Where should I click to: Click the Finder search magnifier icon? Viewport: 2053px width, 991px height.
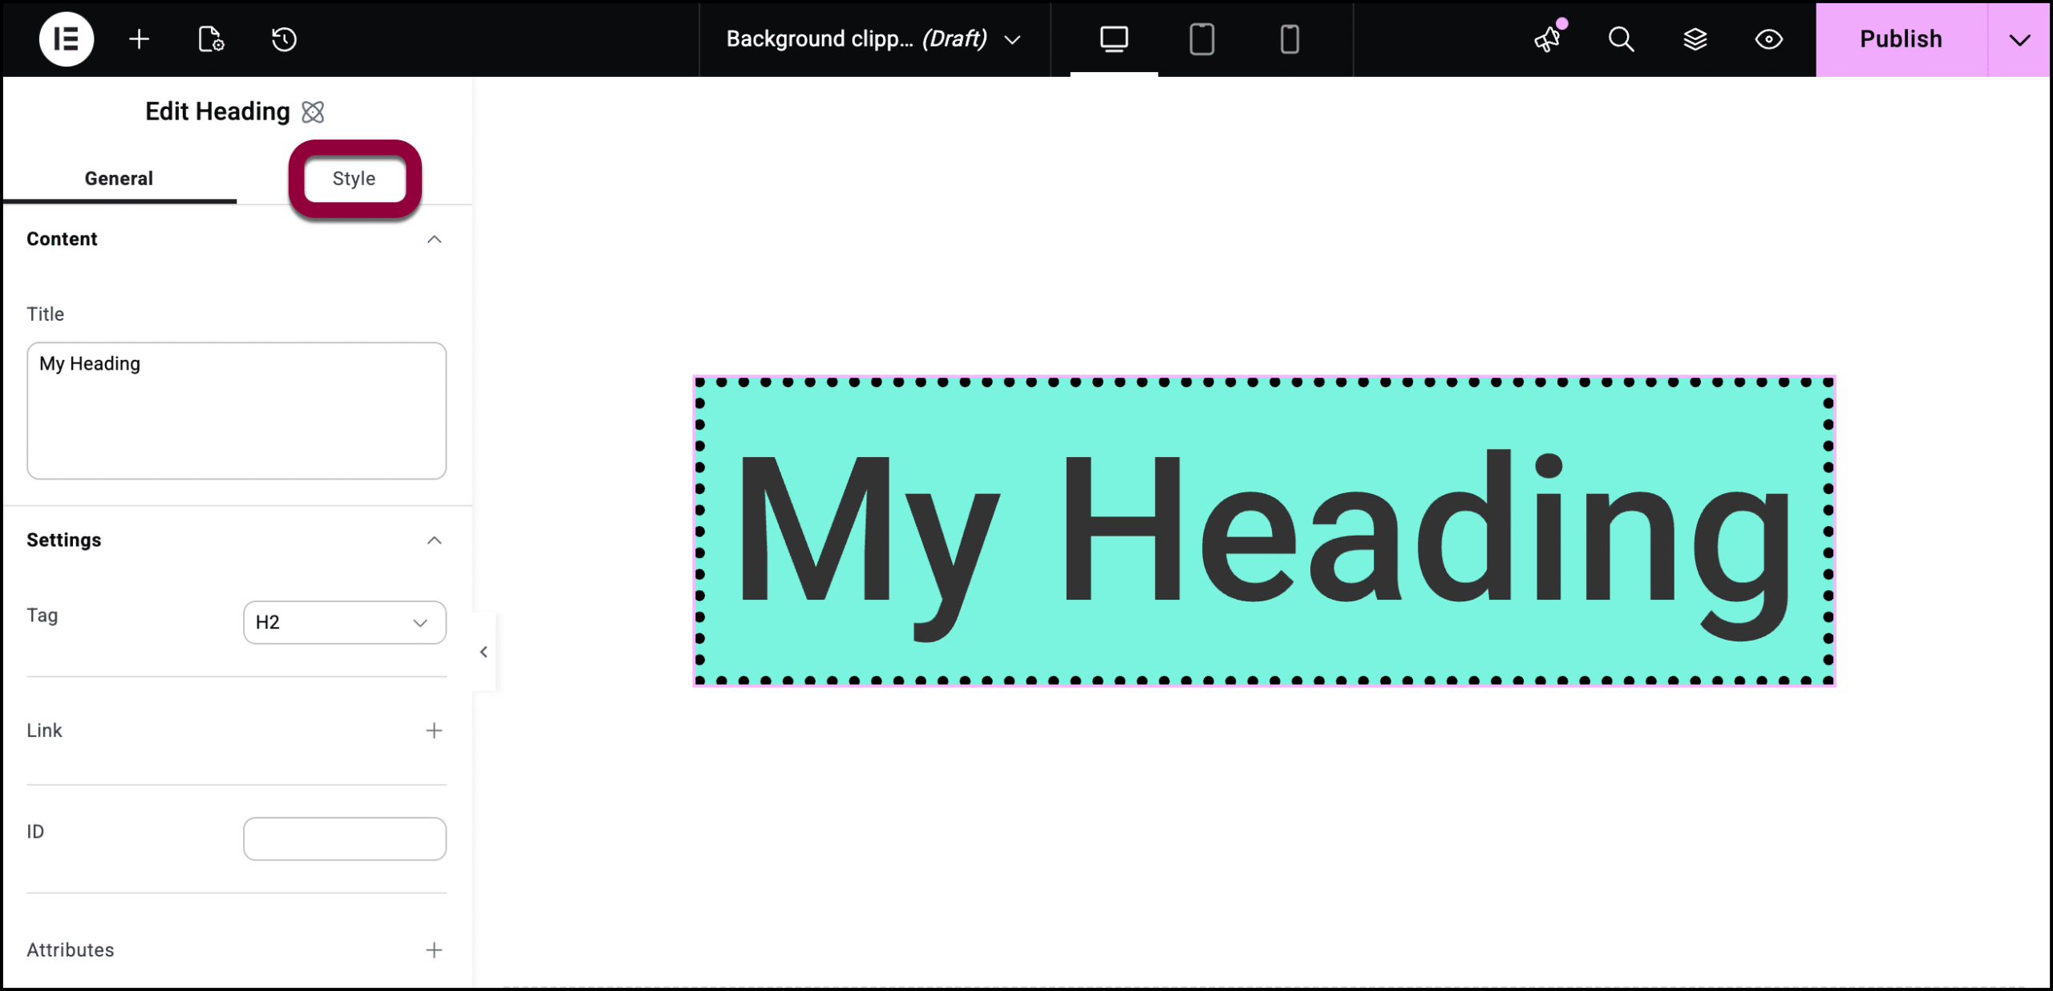pyautogui.click(x=1621, y=39)
